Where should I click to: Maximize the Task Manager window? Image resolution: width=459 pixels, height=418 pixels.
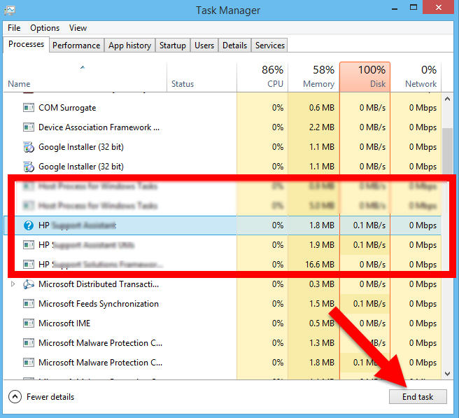click(x=414, y=7)
